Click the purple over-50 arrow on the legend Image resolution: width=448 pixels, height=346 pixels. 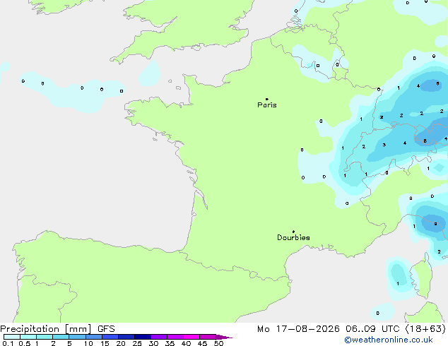pos(224,337)
